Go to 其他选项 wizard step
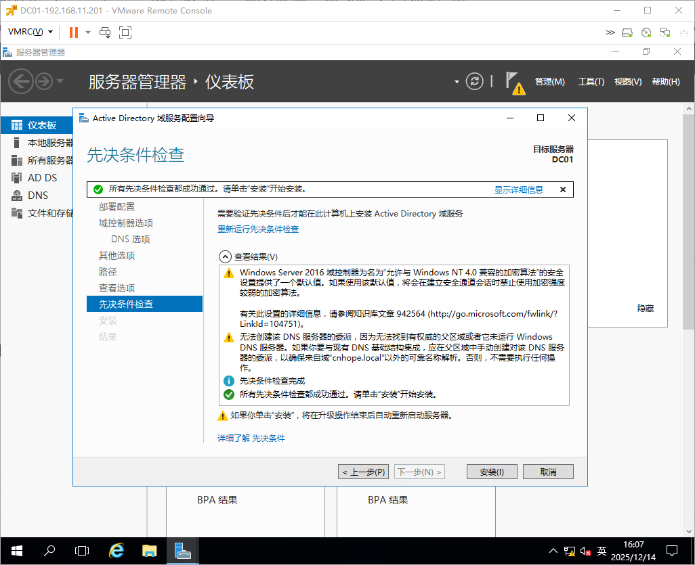The image size is (695, 565). (x=117, y=256)
